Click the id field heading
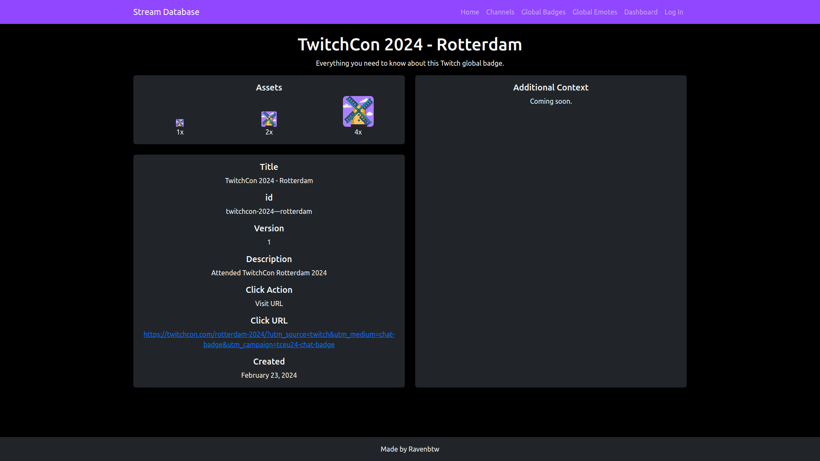Viewport: 820px width, 461px height. pos(269,198)
